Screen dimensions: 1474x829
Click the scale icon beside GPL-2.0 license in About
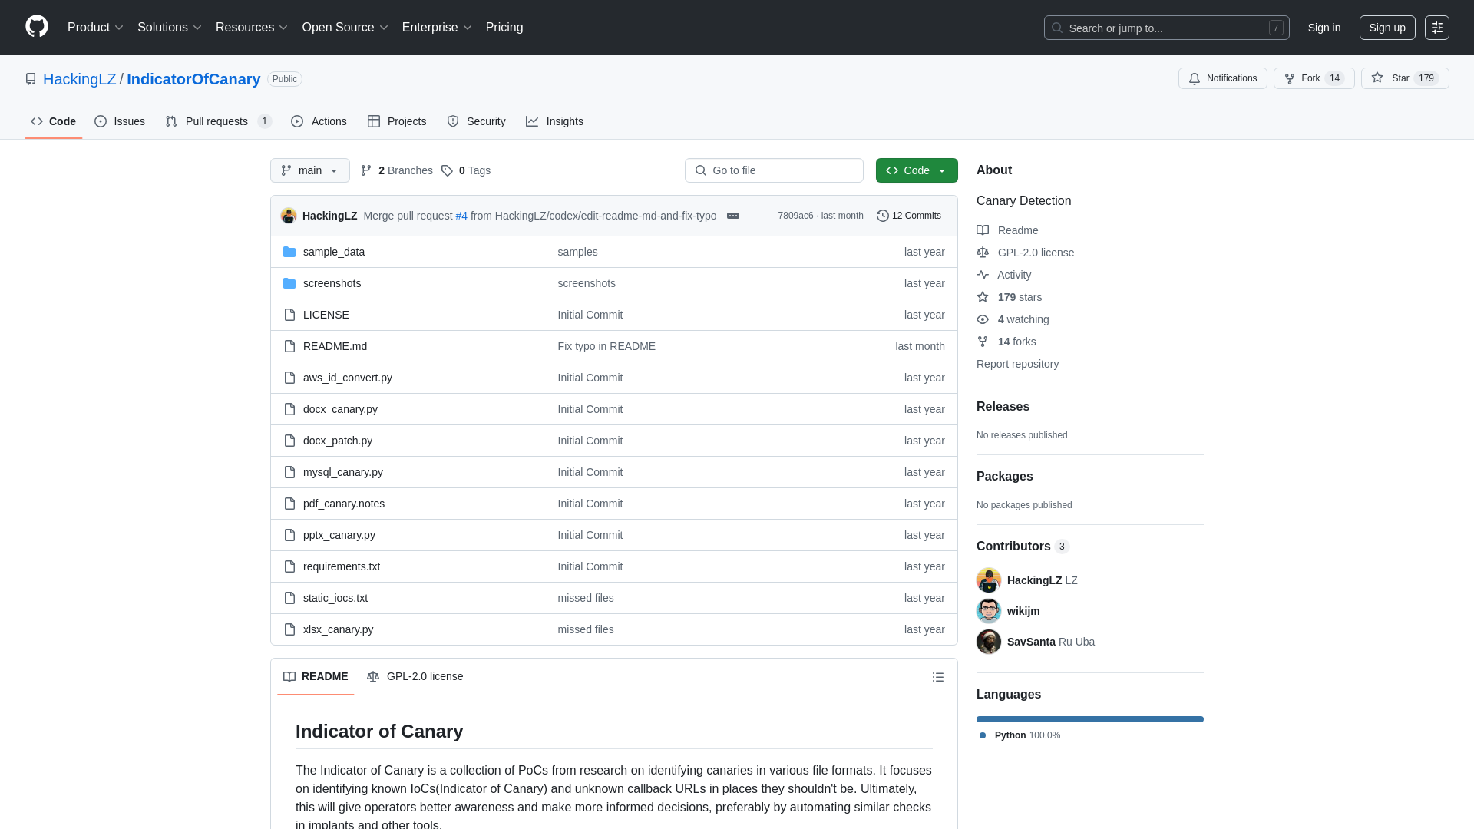(983, 253)
